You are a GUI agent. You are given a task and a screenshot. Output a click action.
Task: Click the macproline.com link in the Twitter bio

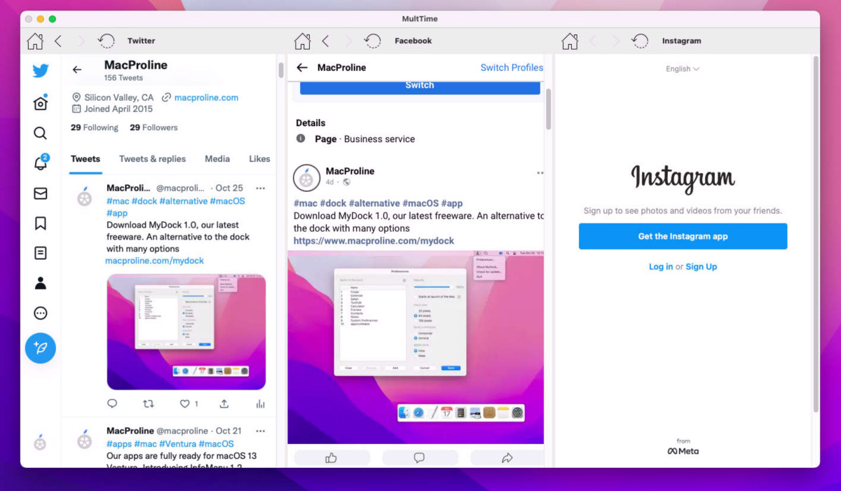(207, 97)
